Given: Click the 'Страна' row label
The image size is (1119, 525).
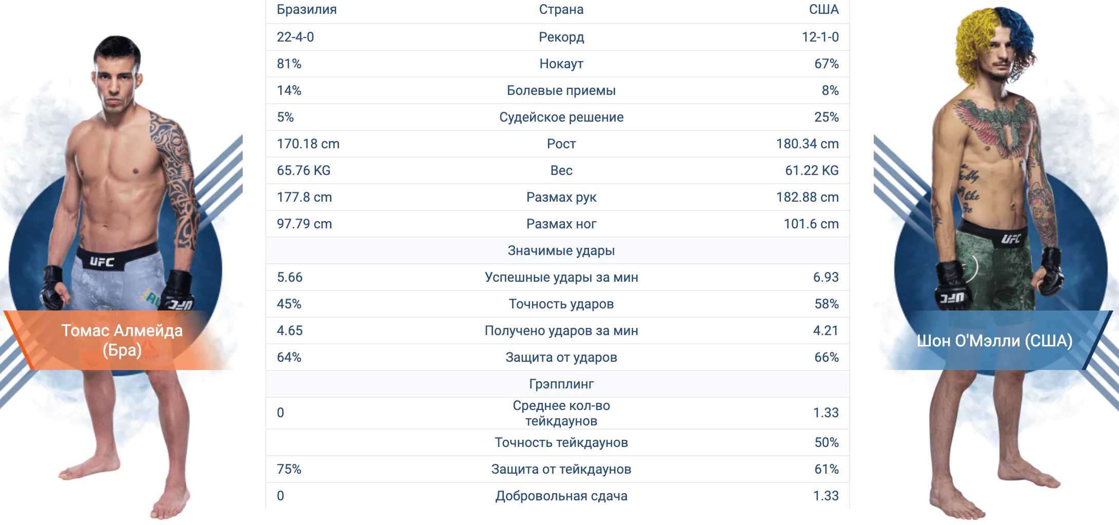Looking at the screenshot, I should [x=561, y=10].
